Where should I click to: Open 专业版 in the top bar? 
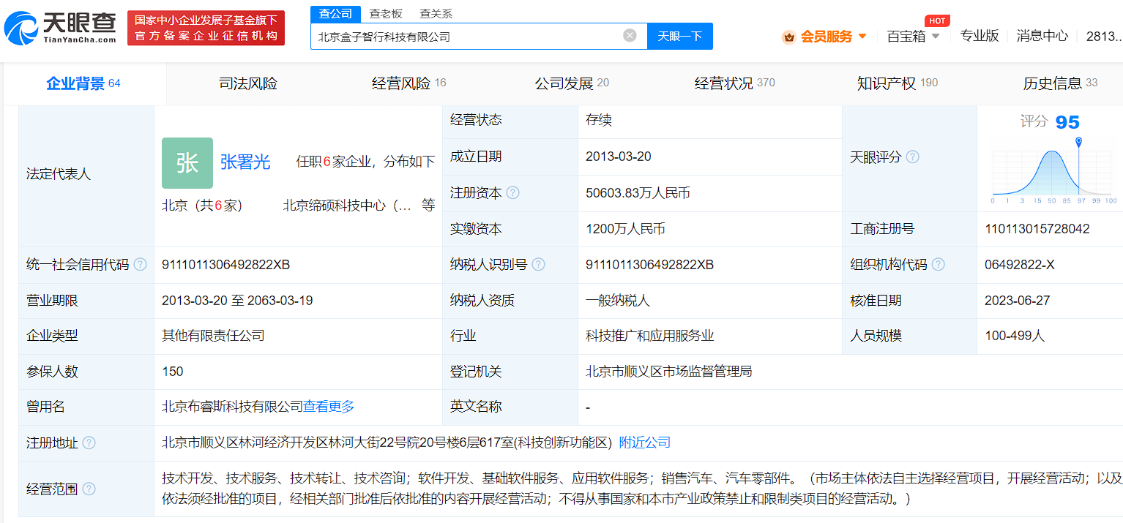pos(980,36)
